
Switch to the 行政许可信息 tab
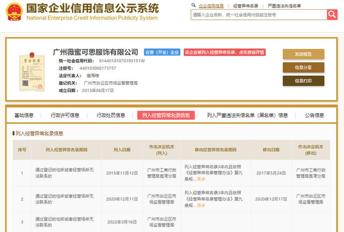point(65,115)
